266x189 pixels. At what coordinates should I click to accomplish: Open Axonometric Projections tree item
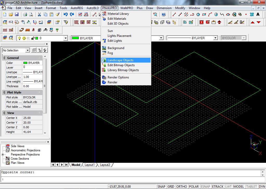coord(25,150)
